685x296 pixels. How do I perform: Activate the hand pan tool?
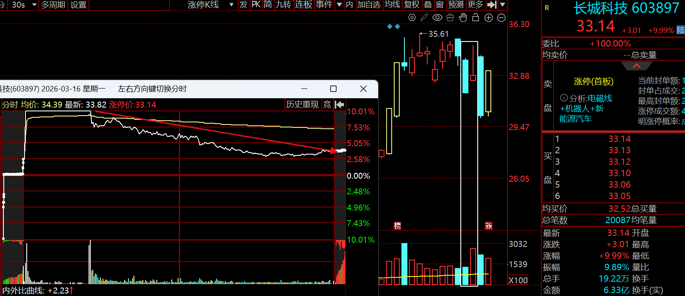click(463, 17)
